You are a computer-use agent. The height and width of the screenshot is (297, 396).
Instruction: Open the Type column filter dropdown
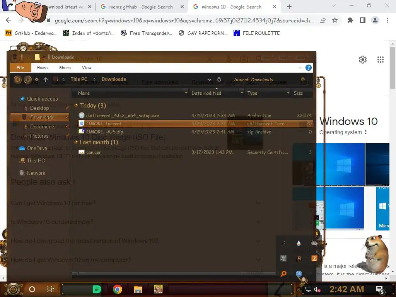pos(288,93)
